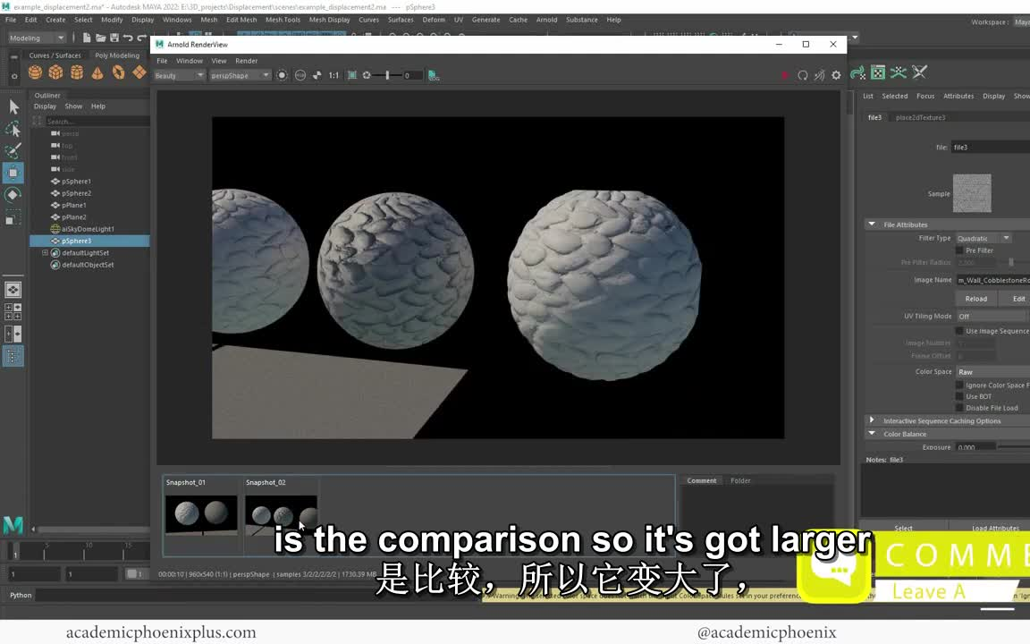This screenshot has width=1030, height=644.
Task: Select the arrow Select tool
Action: pyautogui.click(x=13, y=107)
